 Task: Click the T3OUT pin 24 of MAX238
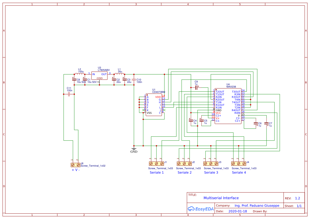click(x=236, y=92)
